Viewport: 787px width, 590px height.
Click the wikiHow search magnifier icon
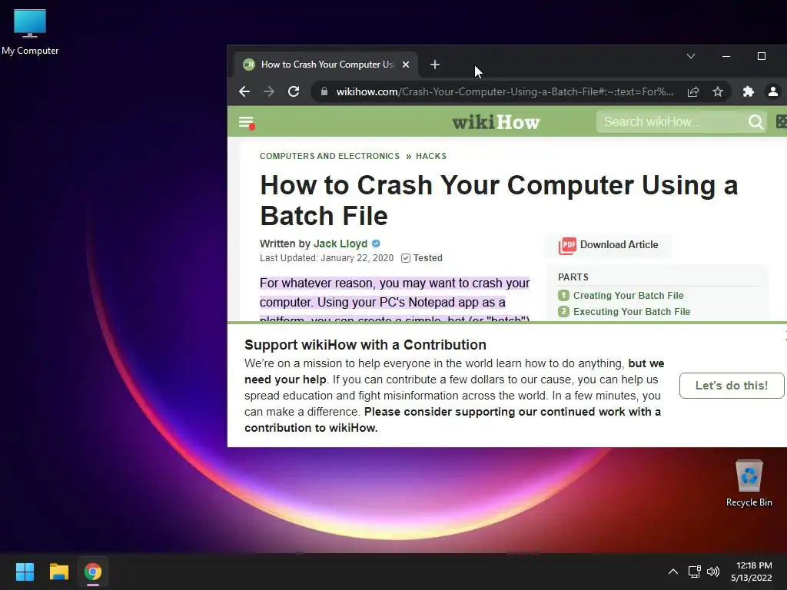tap(755, 122)
